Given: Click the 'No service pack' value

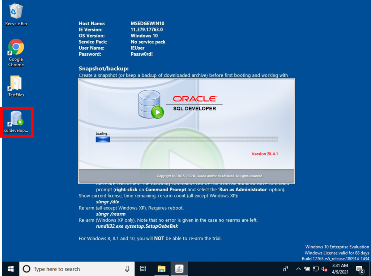Looking at the screenshot, I should [x=148, y=42].
